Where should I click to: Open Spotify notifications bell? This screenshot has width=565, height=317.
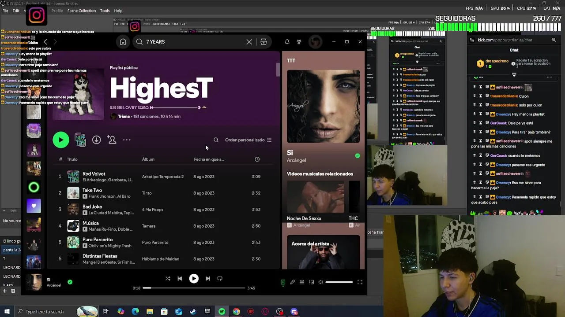(287, 42)
